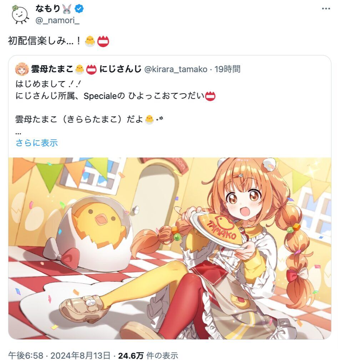Screen dimensions: 338x364
Task: View the 24.6万 件の表示 view count
Action: (x=148, y=355)
